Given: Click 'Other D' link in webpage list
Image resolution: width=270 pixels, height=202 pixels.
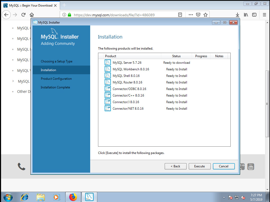Looking at the screenshot, I should pyautogui.click(x=24, y=92).
